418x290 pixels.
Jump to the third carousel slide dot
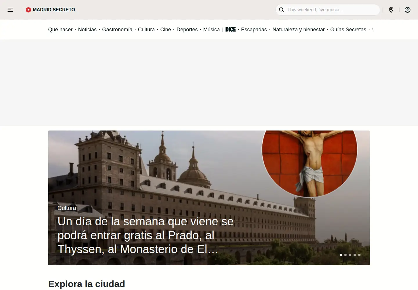tap(350, 255)
